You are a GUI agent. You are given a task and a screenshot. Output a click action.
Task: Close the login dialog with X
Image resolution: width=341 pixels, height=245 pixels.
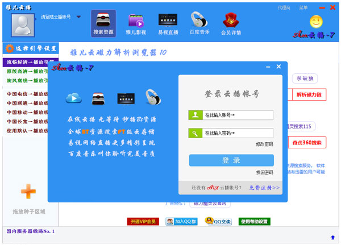click(278, 67)
